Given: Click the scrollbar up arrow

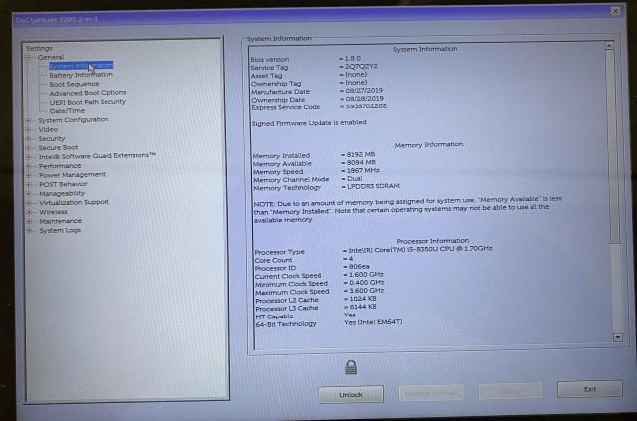Looking at the screenshot, I should pyautogui.click(x=609, y=46).
